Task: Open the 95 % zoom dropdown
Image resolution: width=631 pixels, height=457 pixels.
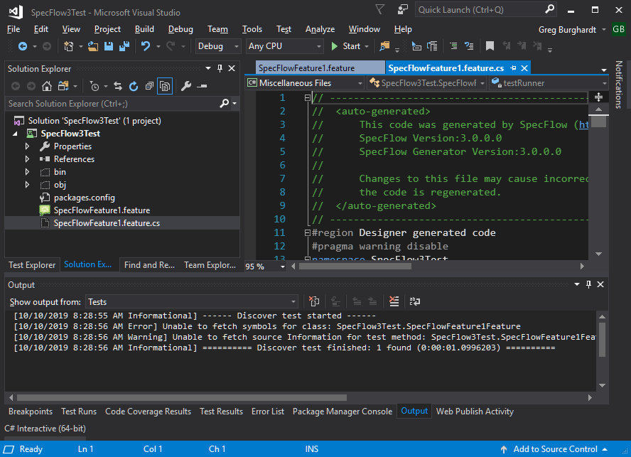Action: [x=265, y=267]
